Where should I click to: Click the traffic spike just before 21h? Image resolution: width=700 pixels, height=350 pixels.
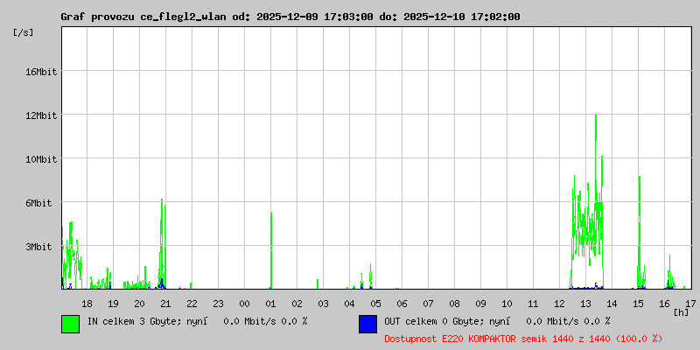[162, 244]
